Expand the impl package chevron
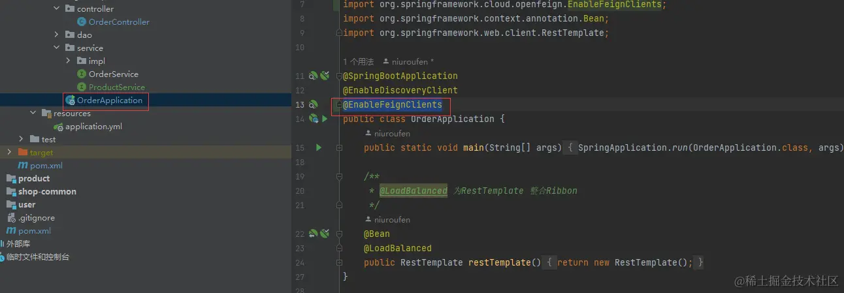Viewport: 844px width, 293px height. (x=69, y=61)
